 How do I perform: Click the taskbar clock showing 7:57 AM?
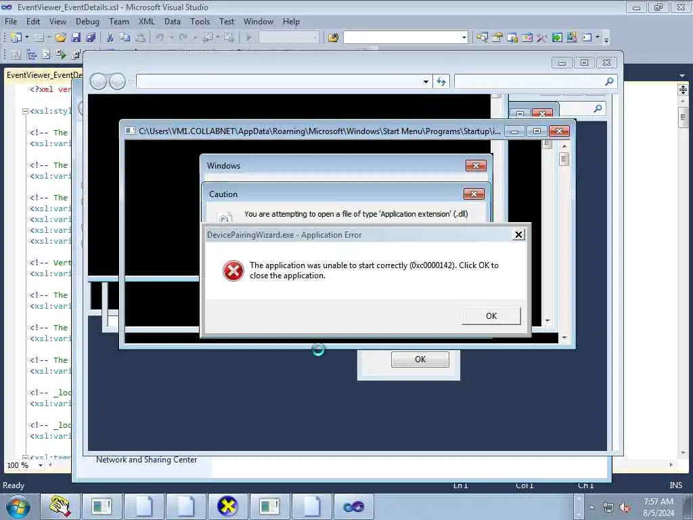(658, 507)
